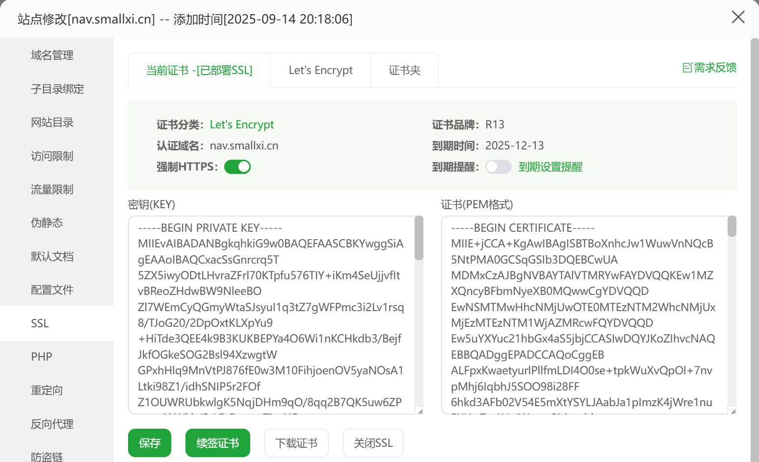
Task: Open the 证书夹 tab
Action: [x=404, y=71]
